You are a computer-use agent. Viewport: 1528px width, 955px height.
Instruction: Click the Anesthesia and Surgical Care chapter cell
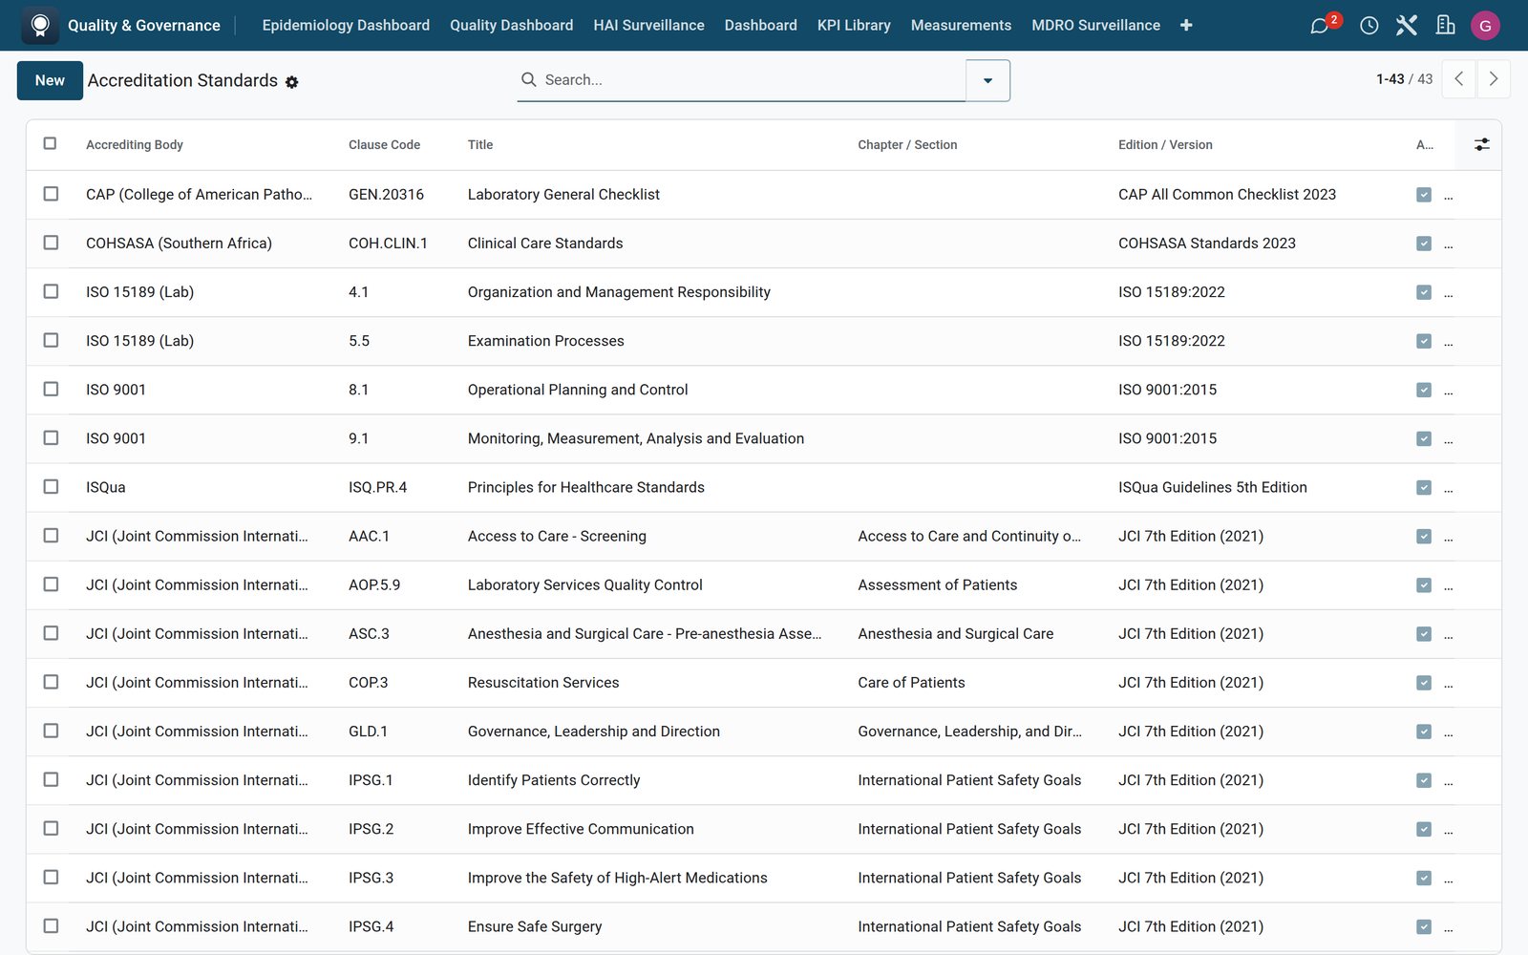pos(955,634)
